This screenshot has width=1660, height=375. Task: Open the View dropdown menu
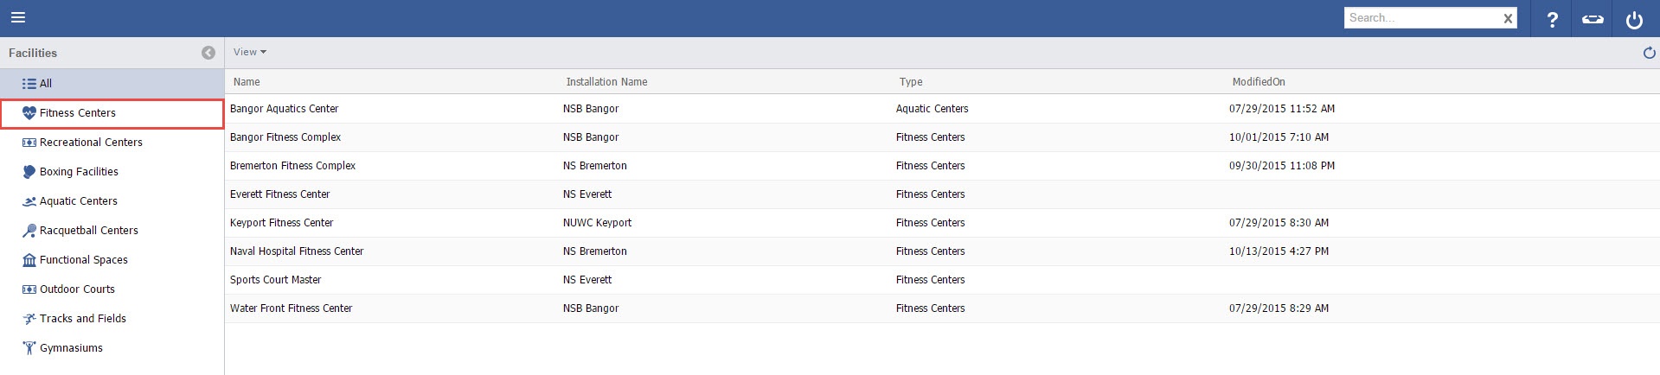pyautogui.click(x=249, y=52)
